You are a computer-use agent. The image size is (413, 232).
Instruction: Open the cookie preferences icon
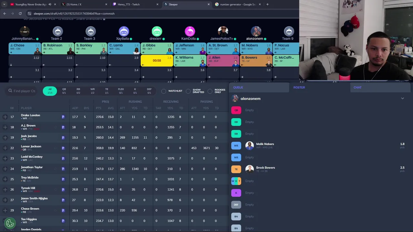coord(10,223)
